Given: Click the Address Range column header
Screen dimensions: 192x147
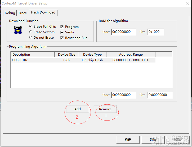Looking at the screenshot, I should point(131,54).
